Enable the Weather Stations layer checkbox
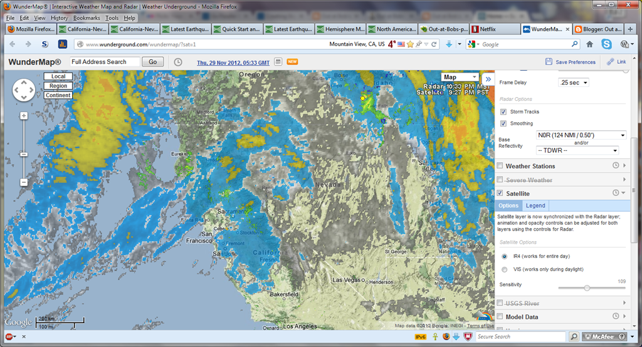The height and width of the screenshot is (347, 642). (x=500, y=166)
